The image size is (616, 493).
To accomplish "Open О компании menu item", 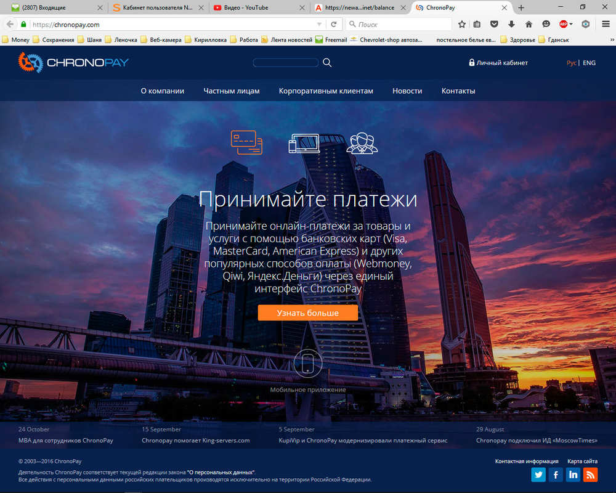I will tap(162, 91).
